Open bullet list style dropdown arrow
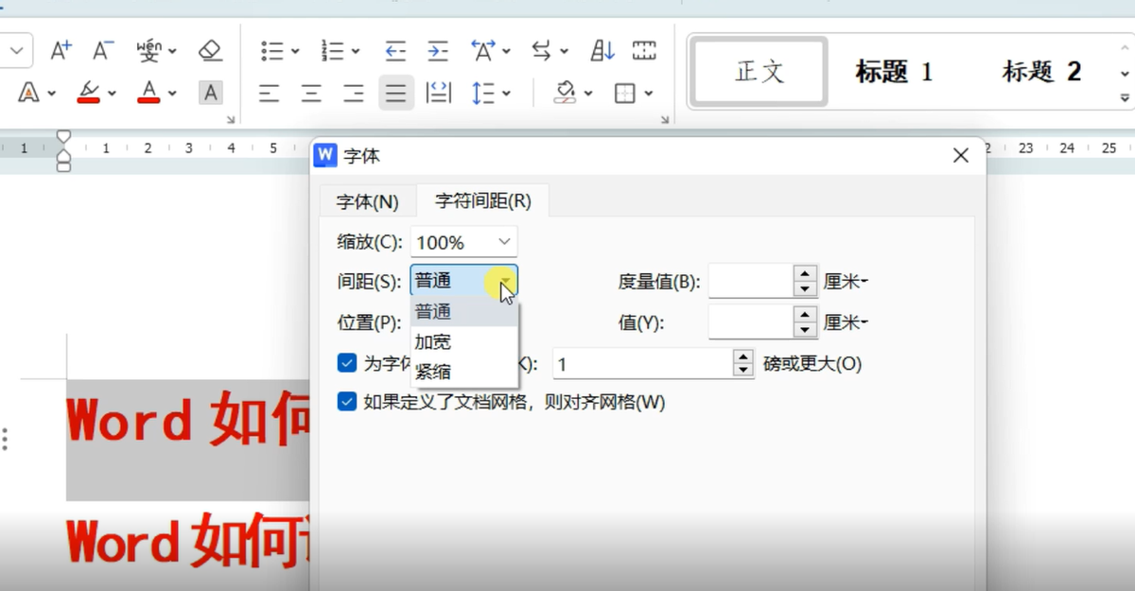Viewport: 1135px width, 591px height. 295,52
